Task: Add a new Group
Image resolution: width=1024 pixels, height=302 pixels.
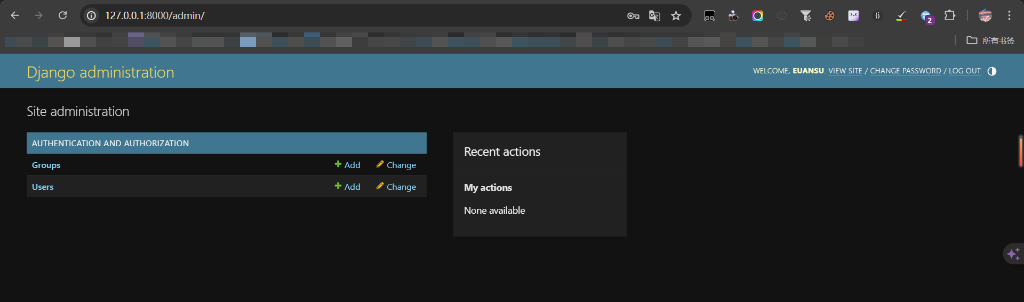Action: pyautogui.click(x=347, y=165)
